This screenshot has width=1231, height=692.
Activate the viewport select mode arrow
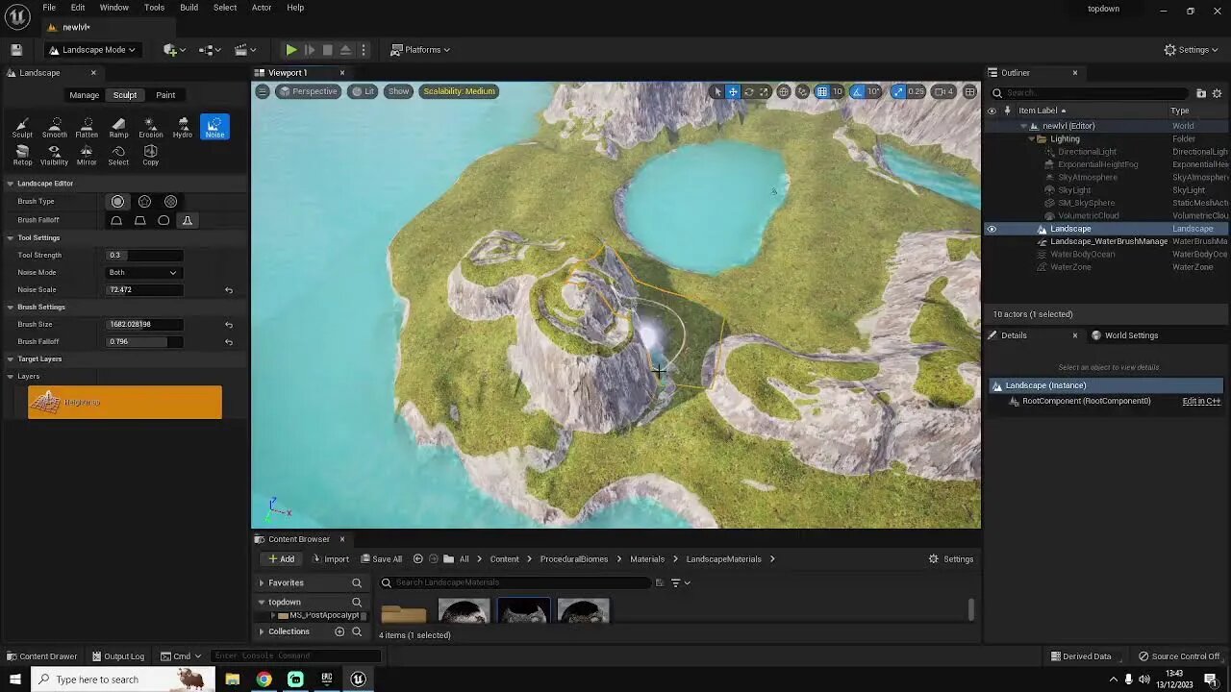(x=716, y=91)
